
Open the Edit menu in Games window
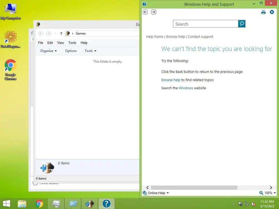pyautogui.click(x=50, y=43)
